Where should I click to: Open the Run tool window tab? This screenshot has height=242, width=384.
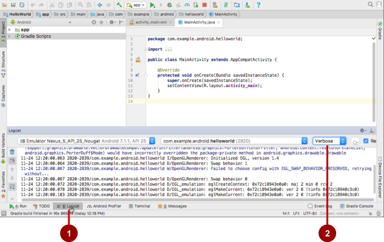pyautogui.click(x=18, y=206)
